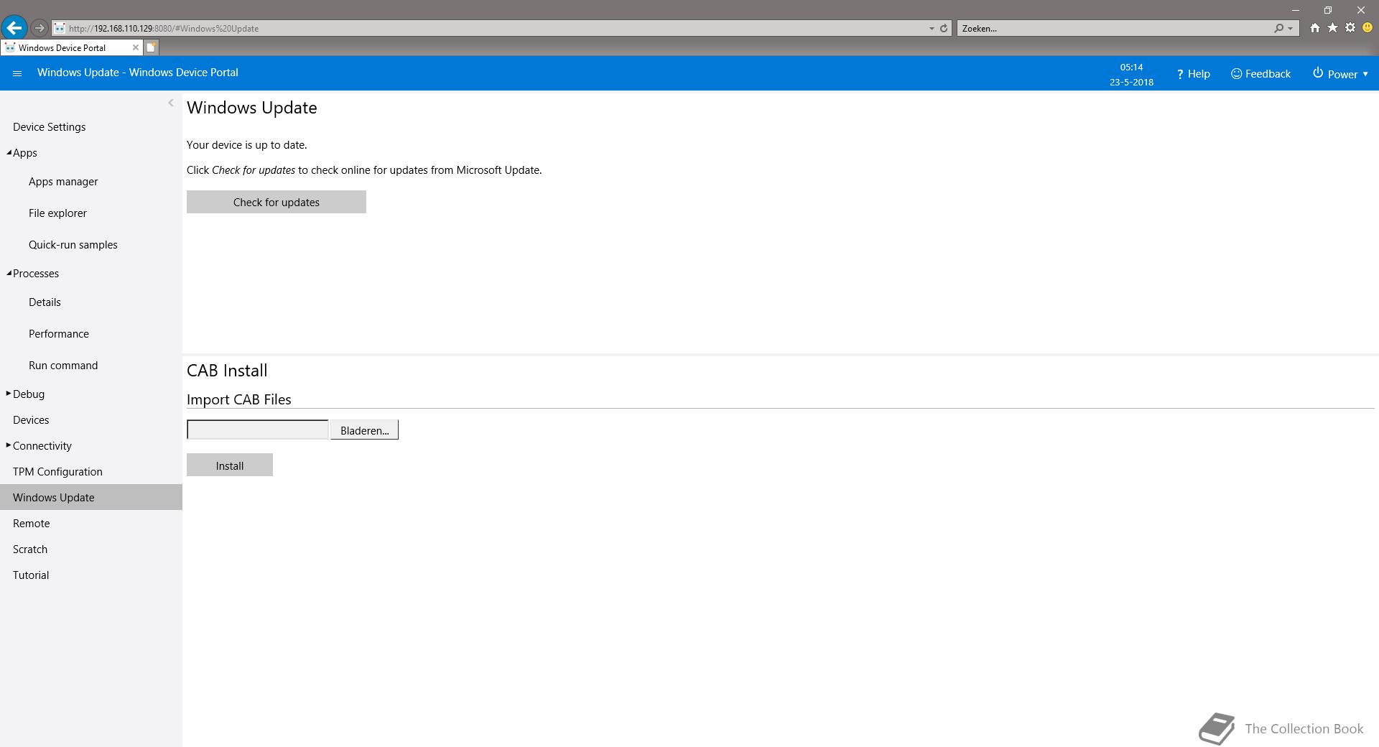Screen dimensions: 1379x747
Task: Open Favorites star icon
Action: click(1332, 28)
